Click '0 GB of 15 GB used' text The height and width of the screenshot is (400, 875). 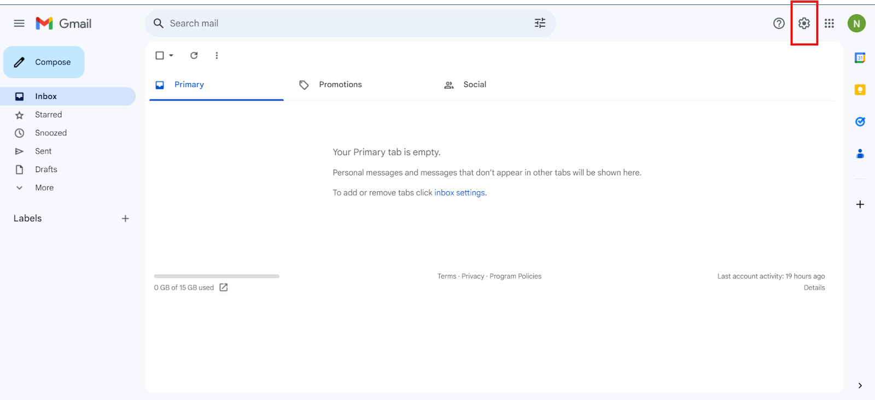coord(184,288)
